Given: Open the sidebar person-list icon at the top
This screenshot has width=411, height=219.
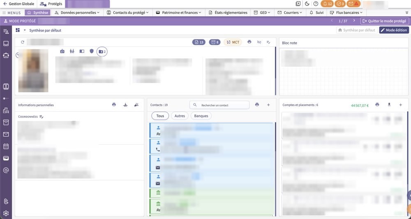Looking at the screenshot, I should (x=6, y=32).
